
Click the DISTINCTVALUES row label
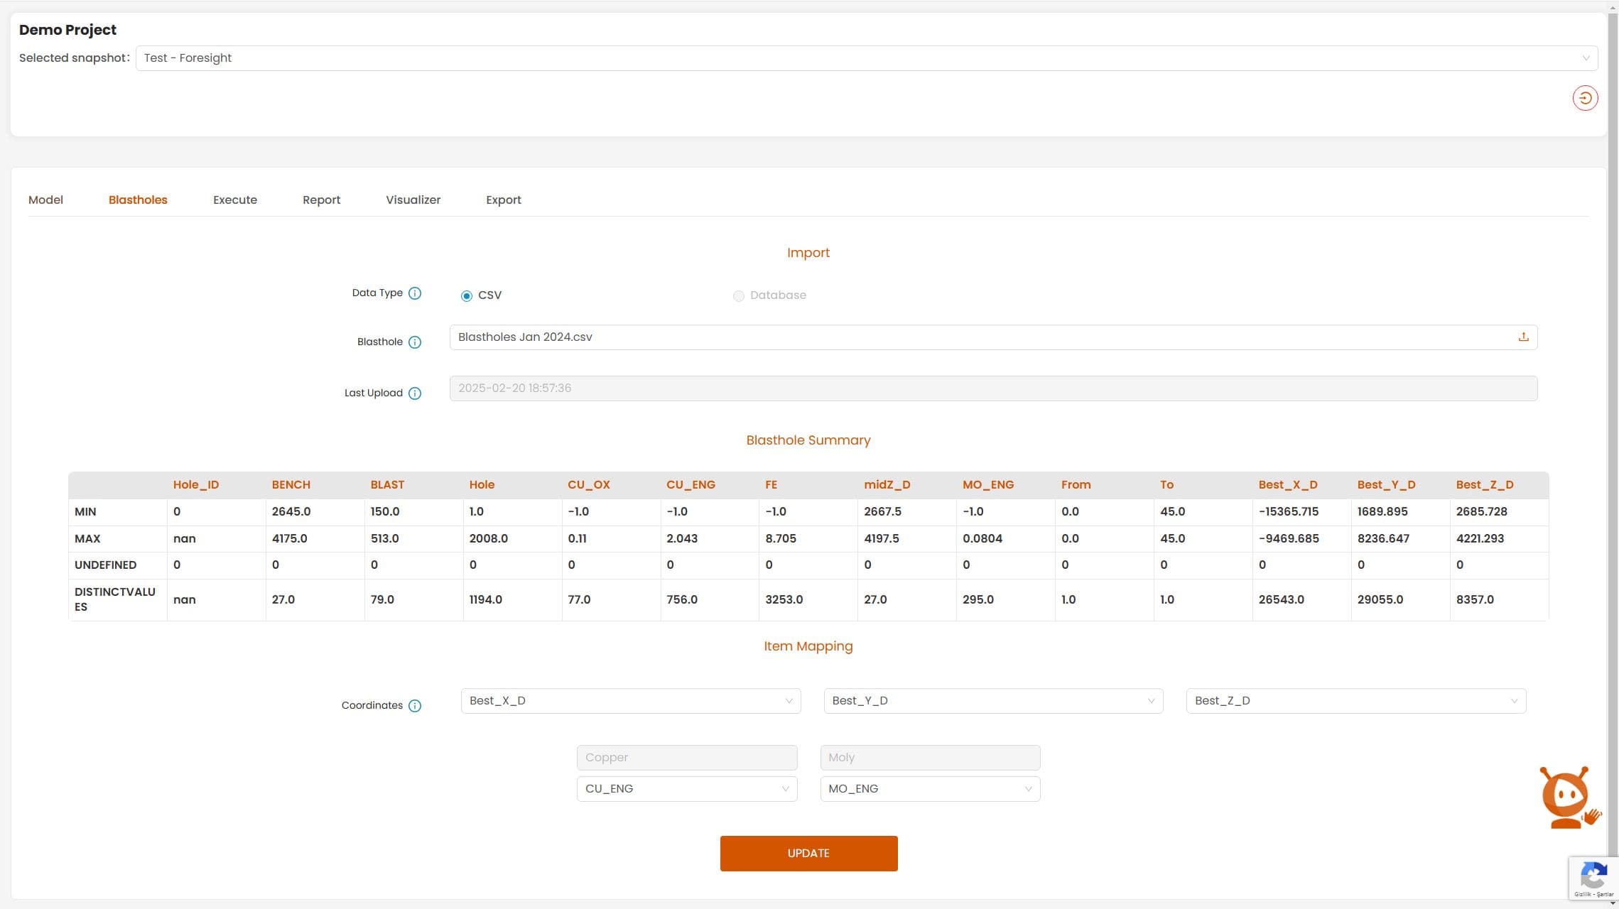114,600
